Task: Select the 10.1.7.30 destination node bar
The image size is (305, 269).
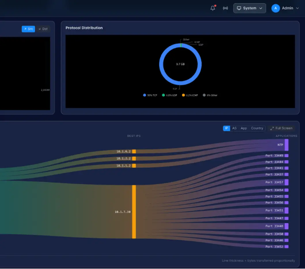Action: click(x=134, y=212)
